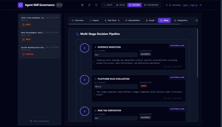Screen dimensions: 222x127
Task: Click the partially hidden tab icon after Integration
Action: coord(196,21)
